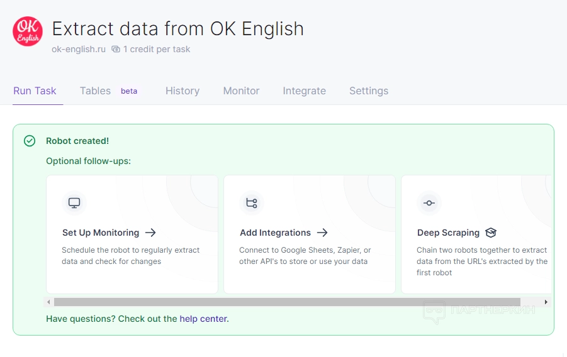Screen dimensions: 567x357
Task: Click the Set Up Monitoring heading
Action: coord(101,233)
